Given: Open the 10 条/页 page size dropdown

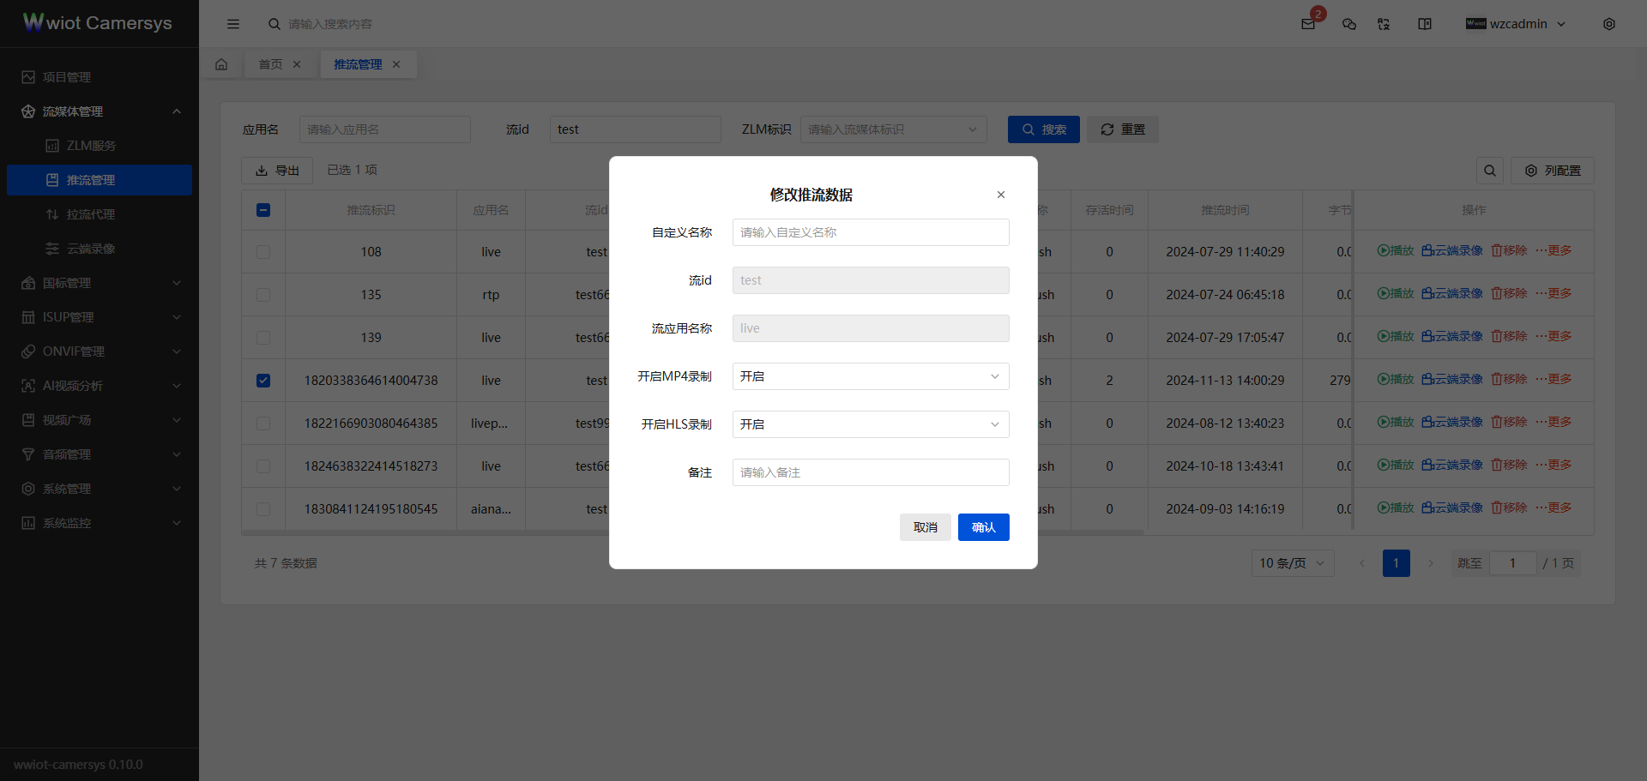Looking at the screenshot, I should pos(1292,563).
